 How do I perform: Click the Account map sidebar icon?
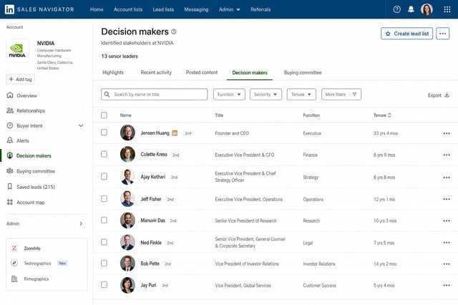click(10, 202)
